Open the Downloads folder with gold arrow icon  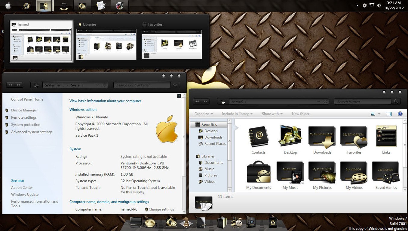tap(322, 136)
